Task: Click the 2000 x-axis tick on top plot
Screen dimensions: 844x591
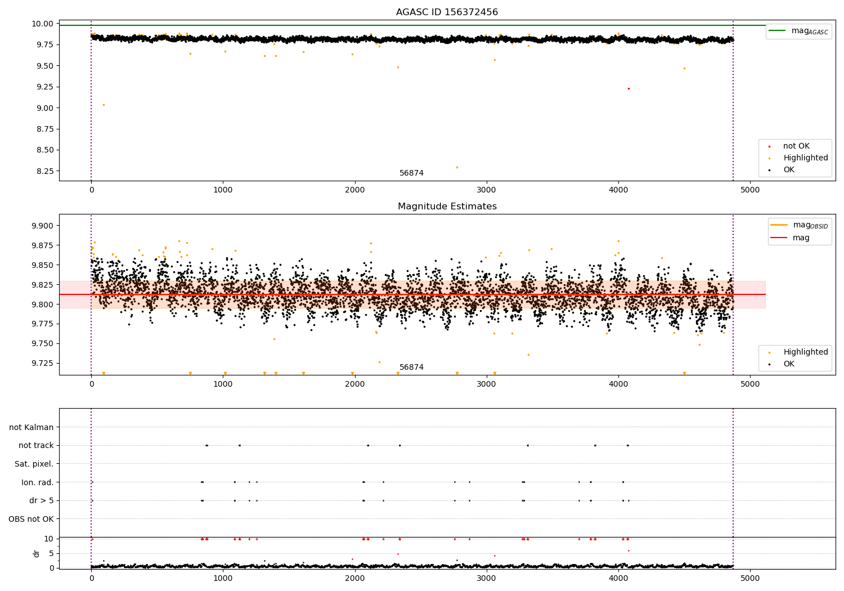Action: (355, 190)
